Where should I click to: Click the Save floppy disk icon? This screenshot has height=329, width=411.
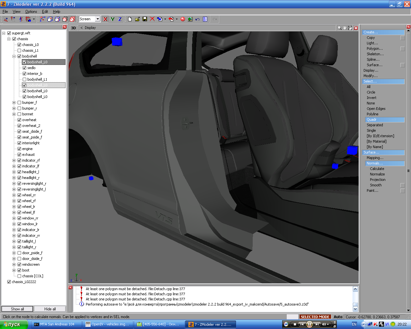(x=145, y=19)
